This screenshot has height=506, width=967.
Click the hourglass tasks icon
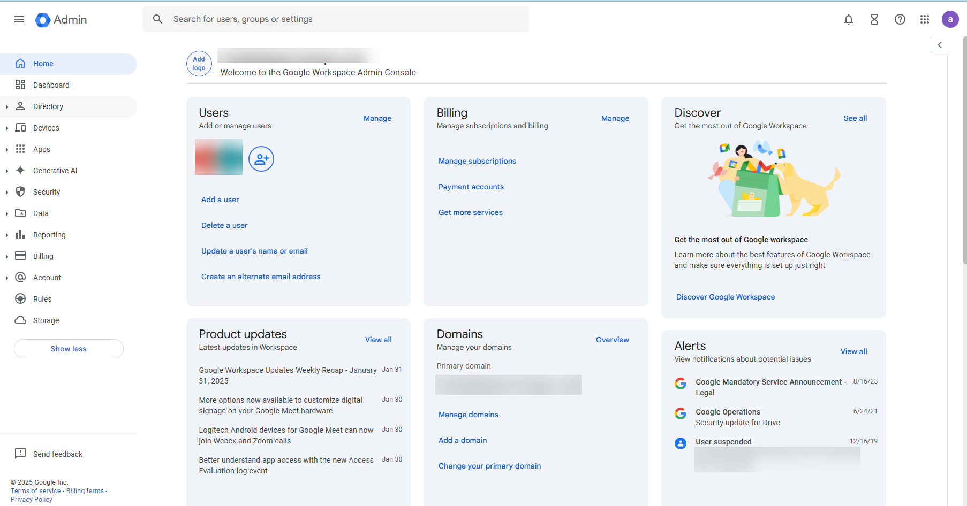pos(874,19)
